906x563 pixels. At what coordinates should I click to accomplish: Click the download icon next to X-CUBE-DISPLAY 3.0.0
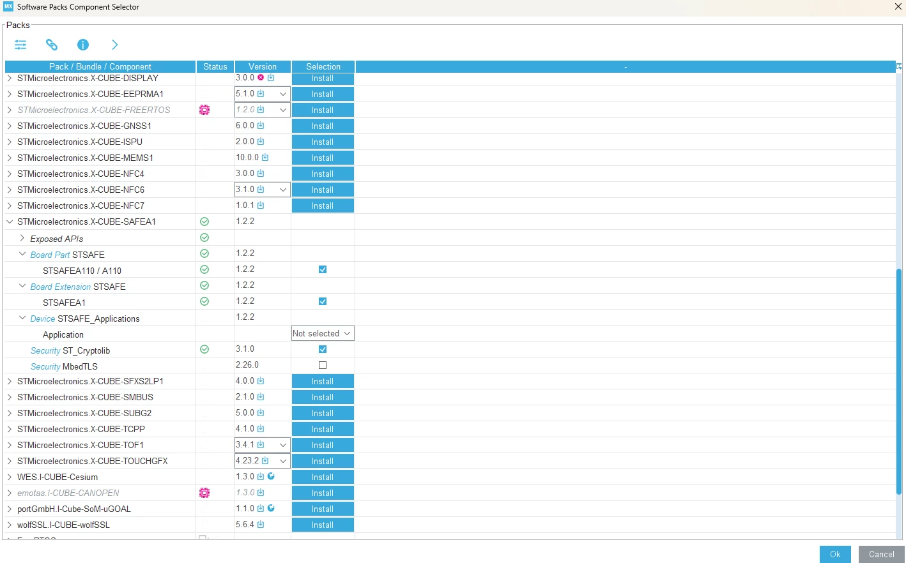(x=271, y=78)
